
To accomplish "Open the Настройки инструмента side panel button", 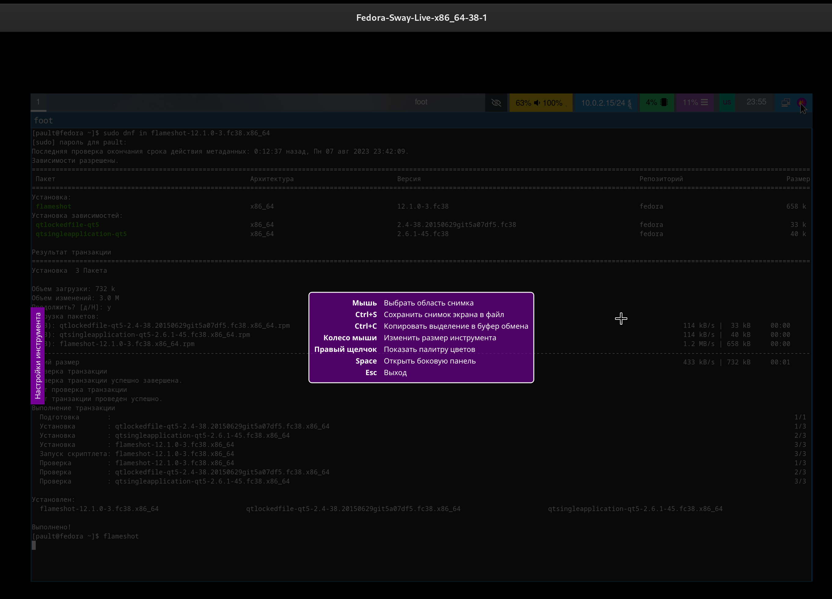I will click(38, 356).
